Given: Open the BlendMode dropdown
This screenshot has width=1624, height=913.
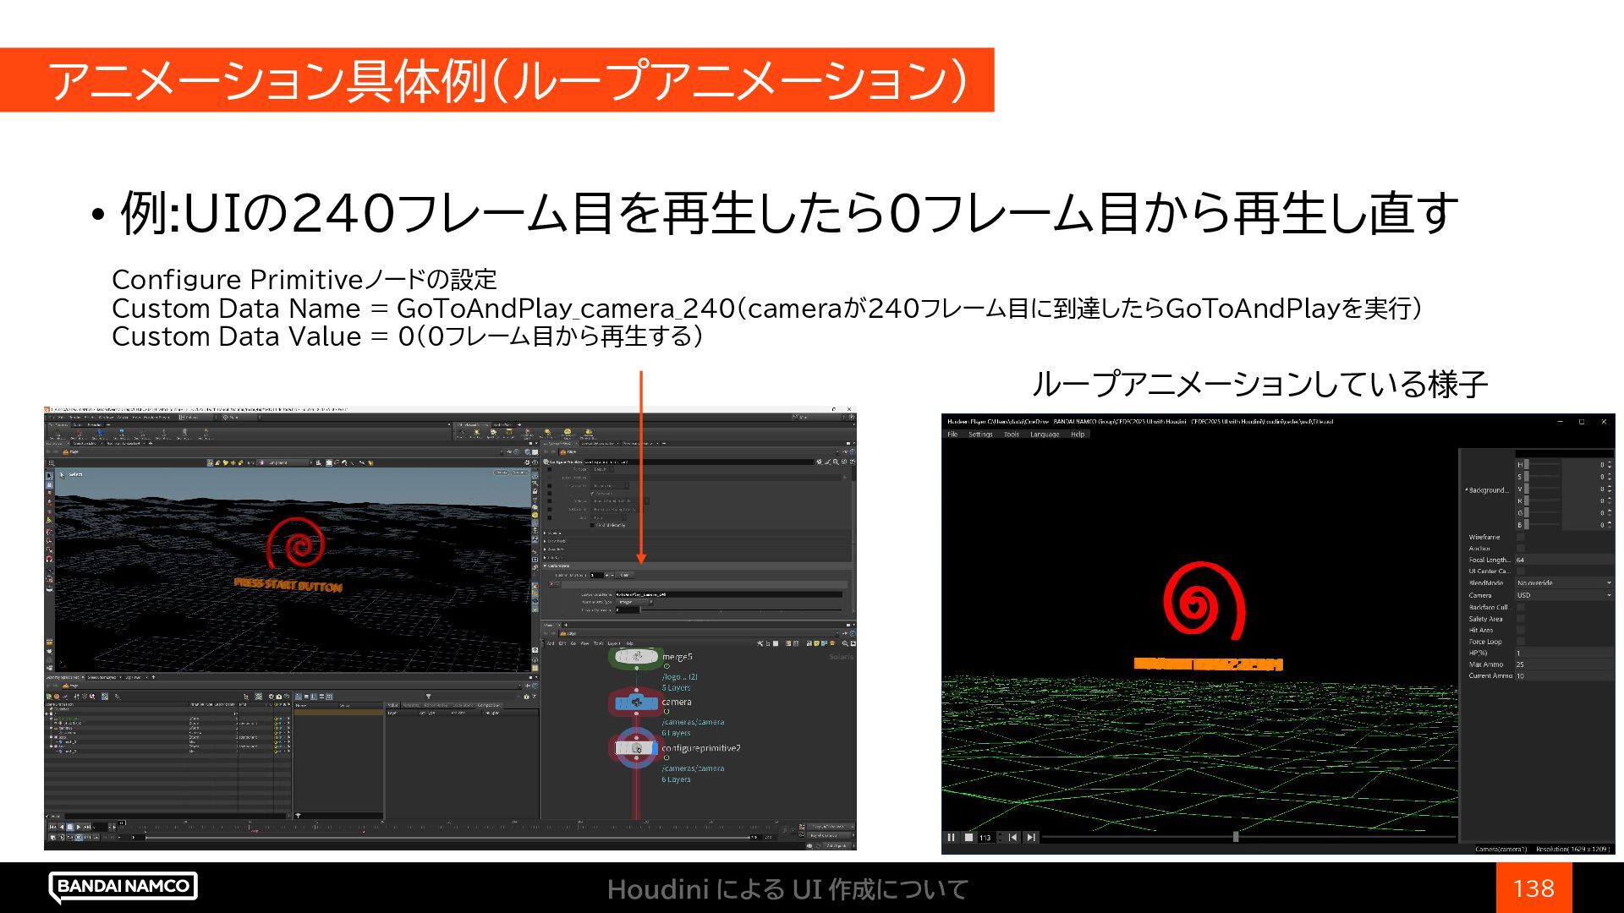Looking at the screenshot, I should (x=1563, y=583).
